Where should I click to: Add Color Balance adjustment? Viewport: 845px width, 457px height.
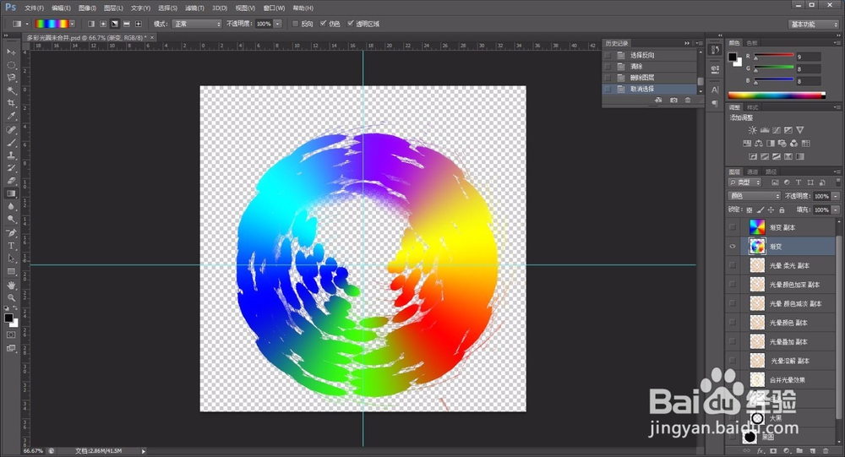click(759, 144)
